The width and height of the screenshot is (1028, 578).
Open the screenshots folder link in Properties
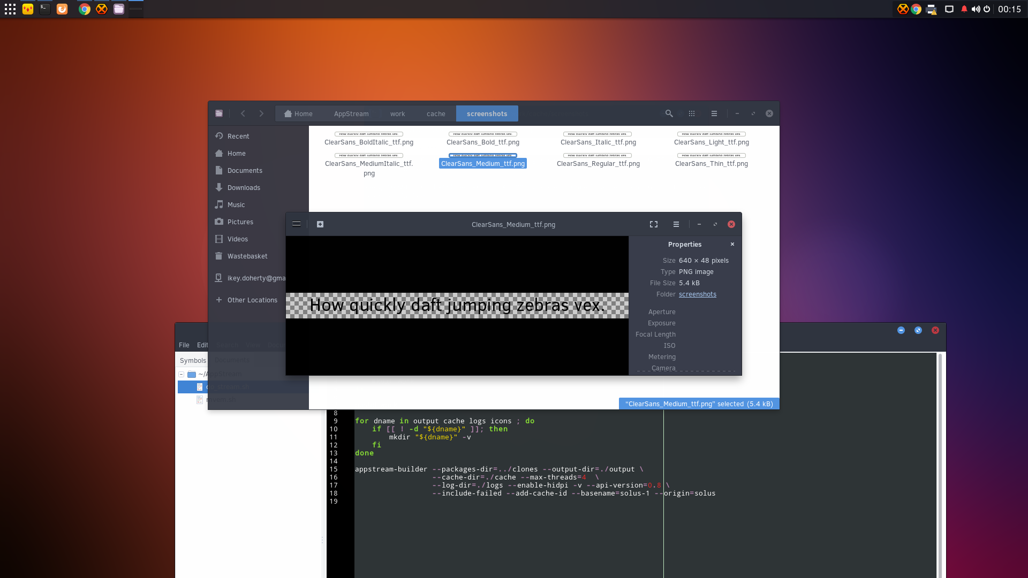pyautogui.click(x=698, y=294)
